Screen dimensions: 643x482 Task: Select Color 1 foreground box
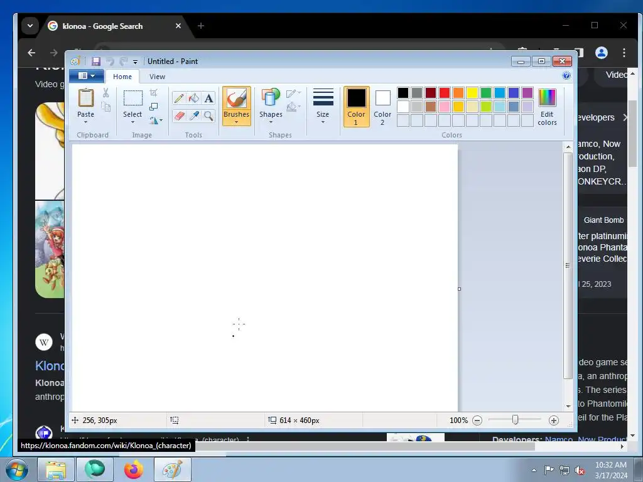357,107
